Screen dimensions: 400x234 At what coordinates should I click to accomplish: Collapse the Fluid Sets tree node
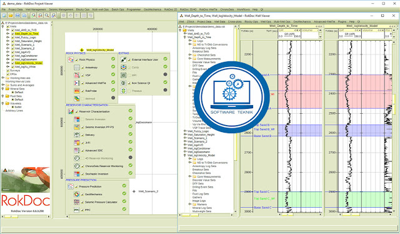point(3,96)
